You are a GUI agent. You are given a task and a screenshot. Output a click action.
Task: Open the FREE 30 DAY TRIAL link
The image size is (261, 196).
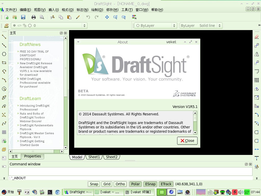point(34,55)
